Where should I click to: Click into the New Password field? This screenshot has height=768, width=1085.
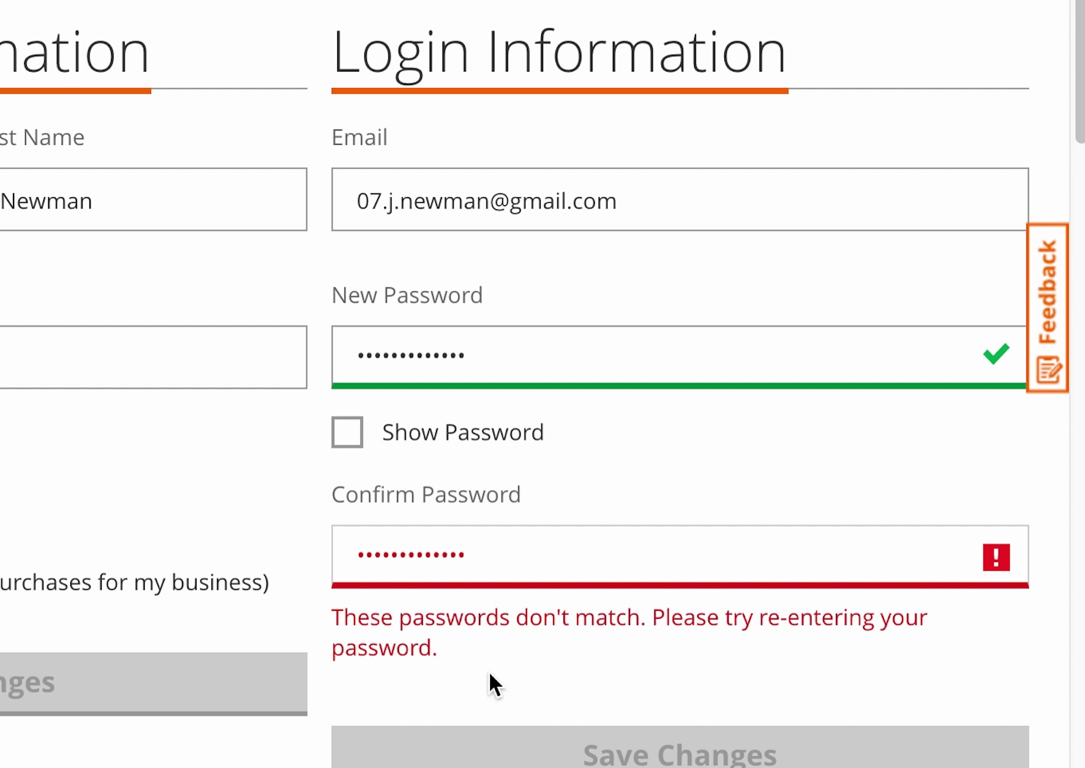point(653,356)
